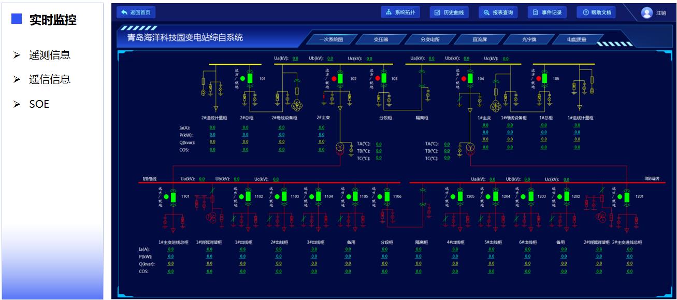The height and width of the screenshot is (300, 677).
Task: Open the 报表查询 report query
Action: pyautogui.click(x=498, y=12)
